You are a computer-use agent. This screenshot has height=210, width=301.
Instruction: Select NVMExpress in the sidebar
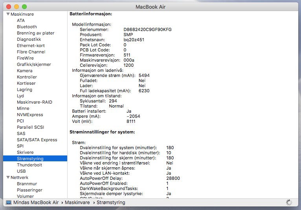coord(30,115)
